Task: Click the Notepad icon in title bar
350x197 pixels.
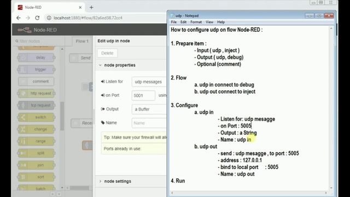Action: [172, 16]
